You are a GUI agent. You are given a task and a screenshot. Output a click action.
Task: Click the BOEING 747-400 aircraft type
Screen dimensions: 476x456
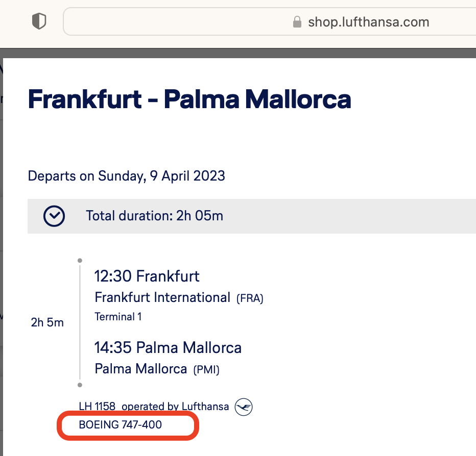tap(121, 424)
